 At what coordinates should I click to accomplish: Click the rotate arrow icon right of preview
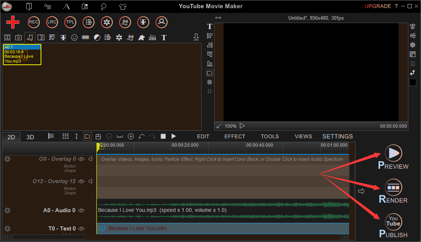tap(413, 73)
